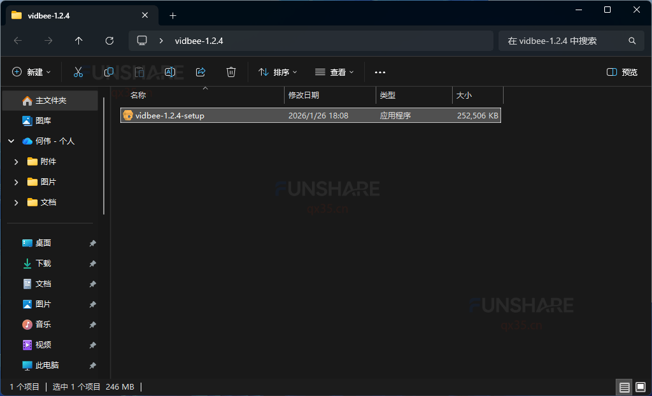Screen dimensions: 652x396
Task: Expand the 附件 folder tree node
Action: tap(16, 162)
